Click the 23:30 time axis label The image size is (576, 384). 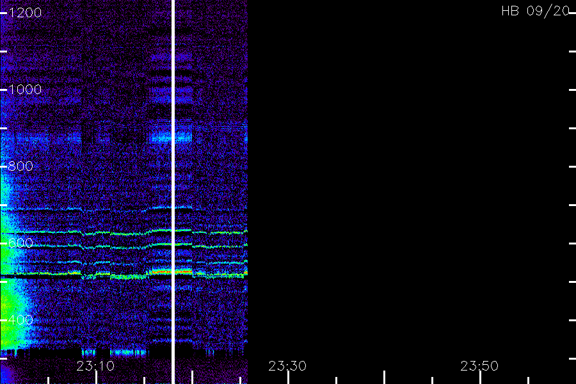[x=287, y=366]
